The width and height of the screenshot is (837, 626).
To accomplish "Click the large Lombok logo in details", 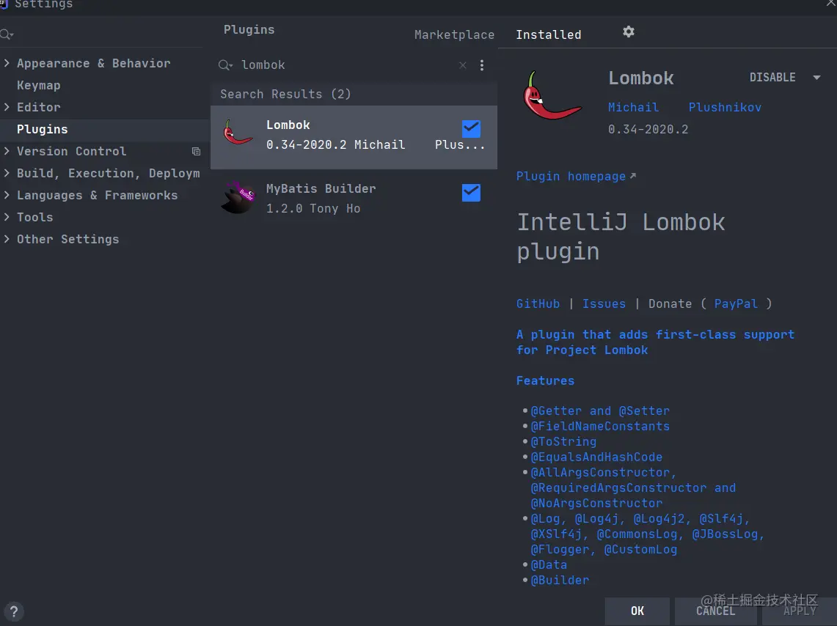I will (x=552, y=96).
